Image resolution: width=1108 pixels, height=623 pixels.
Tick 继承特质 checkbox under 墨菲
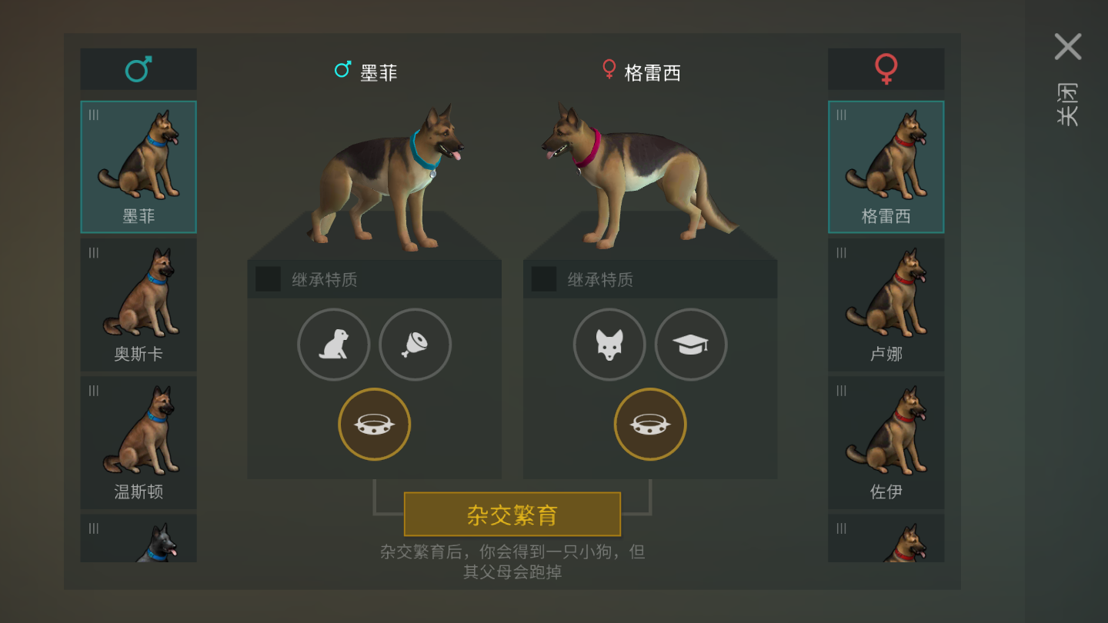(269, 279)
